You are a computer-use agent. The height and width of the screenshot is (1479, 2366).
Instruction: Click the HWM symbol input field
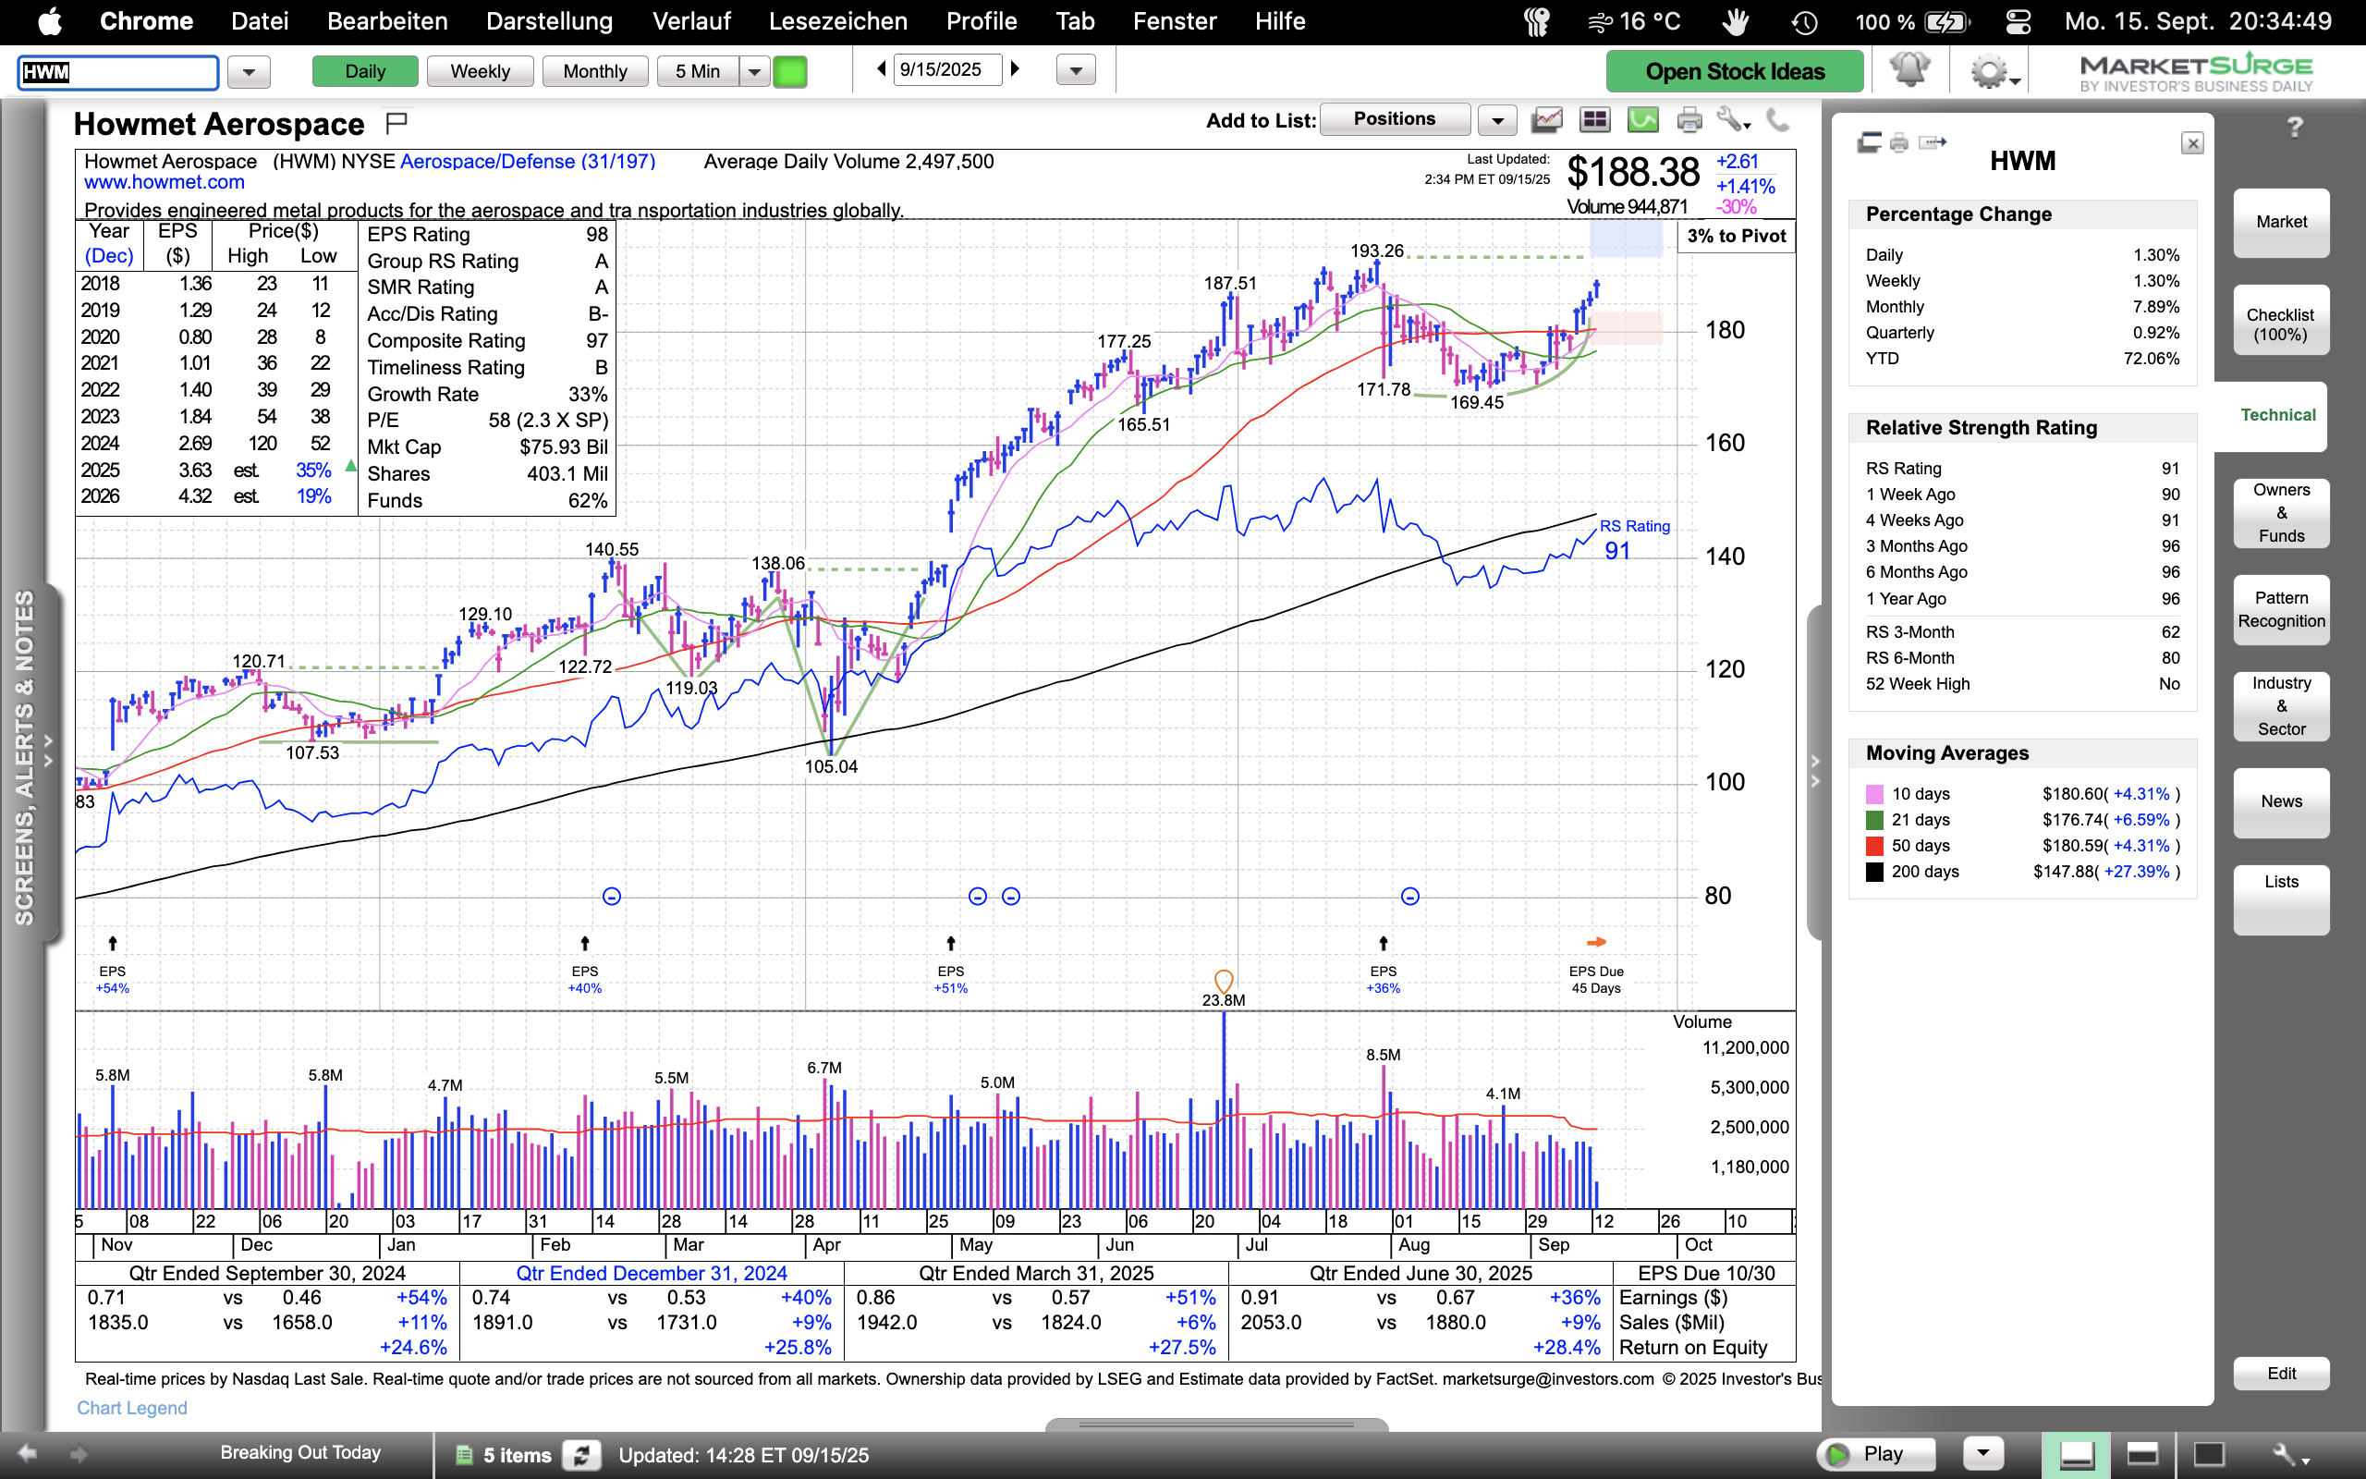coord(117,71)
